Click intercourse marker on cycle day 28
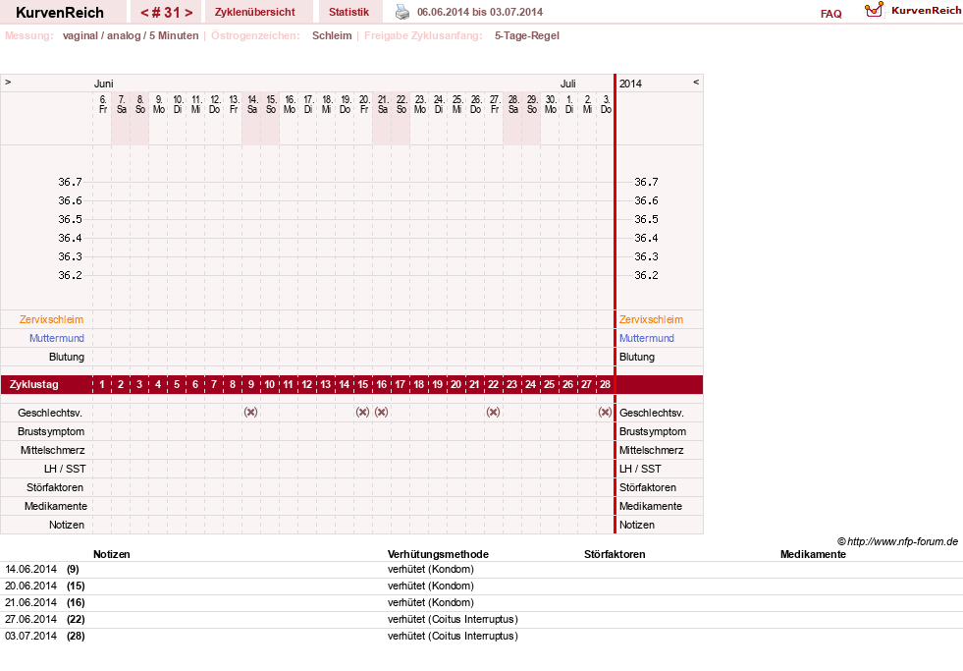This screenshot has height=671, width=963. 605,412
